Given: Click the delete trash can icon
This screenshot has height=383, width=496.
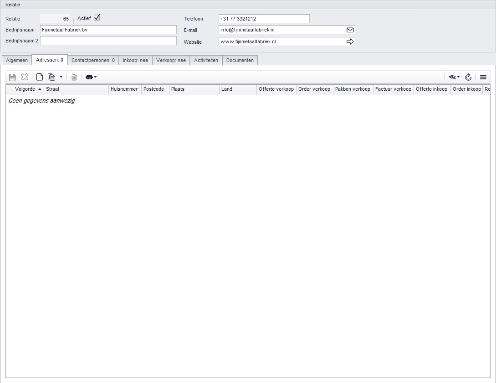Looking at the screenshot, I should click(74, 78).
